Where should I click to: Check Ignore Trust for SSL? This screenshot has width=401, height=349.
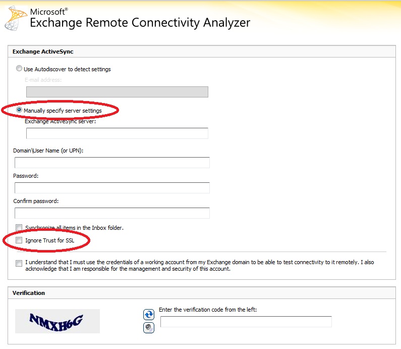19,240
